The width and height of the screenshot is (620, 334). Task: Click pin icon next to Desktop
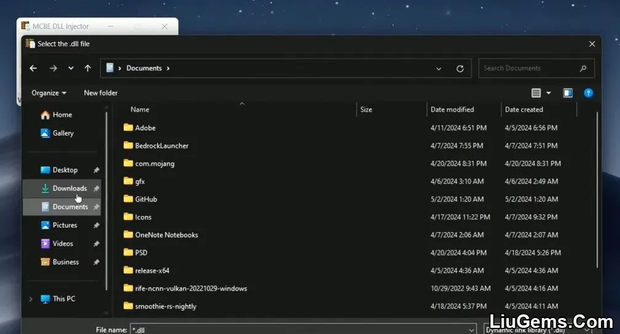click(x=96, y=170)
